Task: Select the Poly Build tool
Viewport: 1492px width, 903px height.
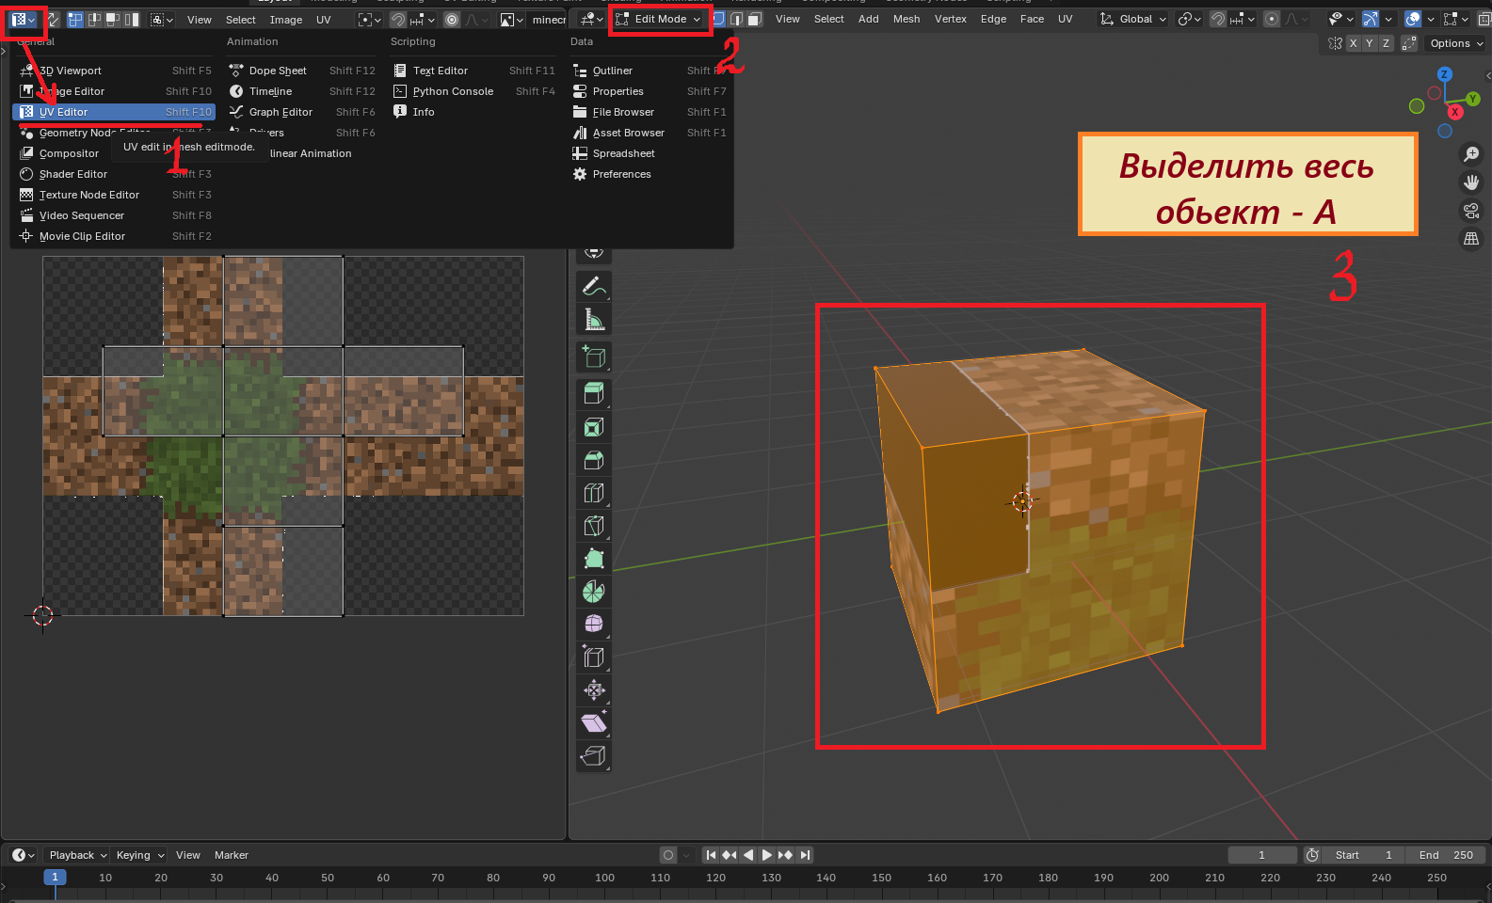Action: pyautogui.click(x=593, y=559)
